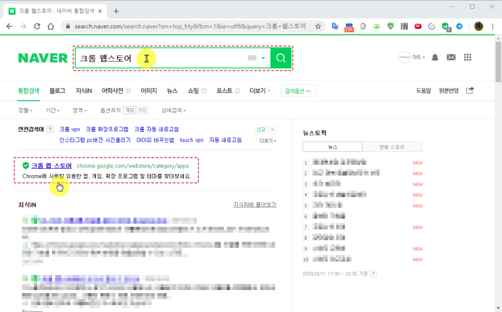Click chrome.google.com/webstore/category/apps URL
502x312 pixels.
pyautogui.click(x=133, y=166)
